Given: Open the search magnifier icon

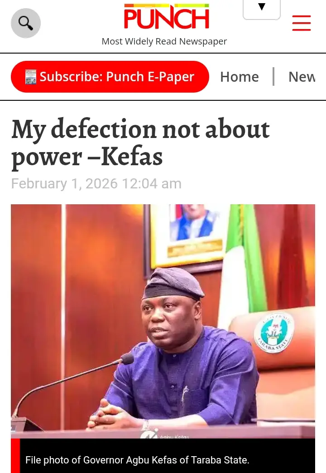Looking at the screenshot, I should [x=26, y=23].
